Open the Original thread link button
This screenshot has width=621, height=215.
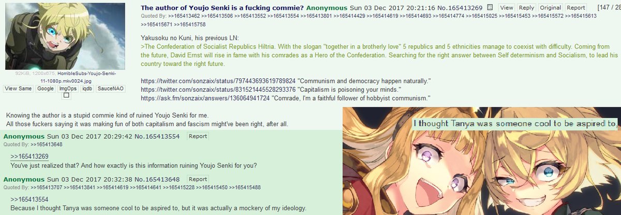551,8
